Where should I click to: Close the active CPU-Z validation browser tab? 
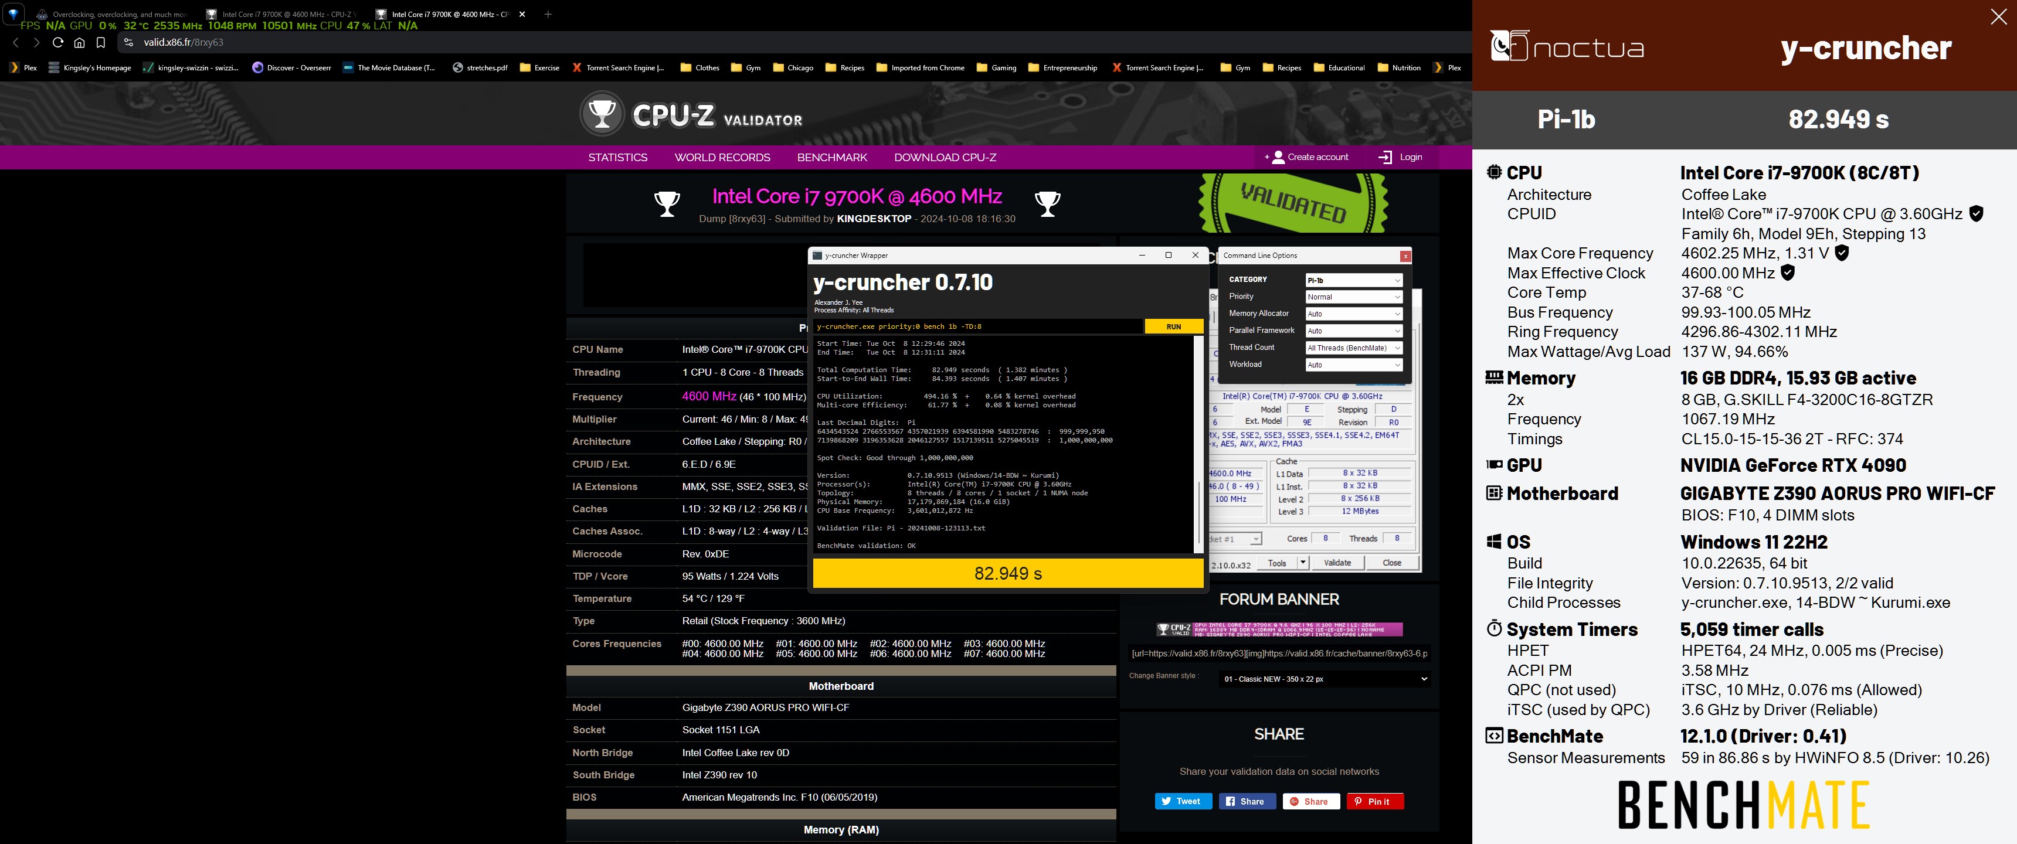click(522, 14)
